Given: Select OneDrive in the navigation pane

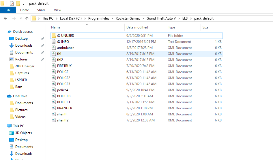Looking at the screenshot, I should 20,96.
